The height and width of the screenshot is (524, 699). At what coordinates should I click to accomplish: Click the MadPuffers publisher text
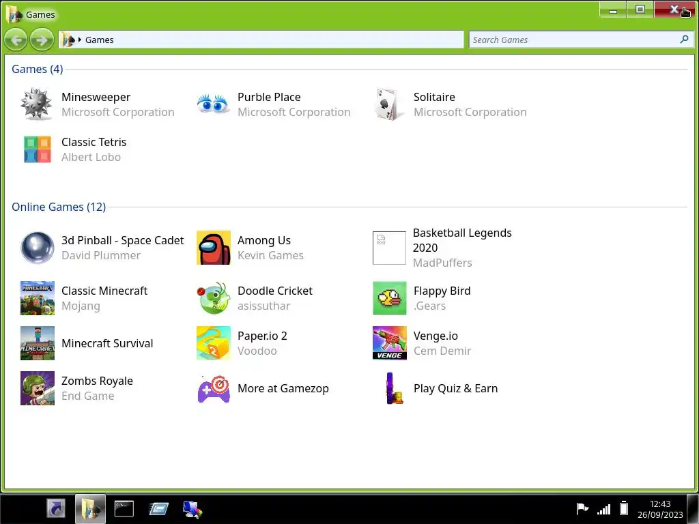click(x=442, y=263)
